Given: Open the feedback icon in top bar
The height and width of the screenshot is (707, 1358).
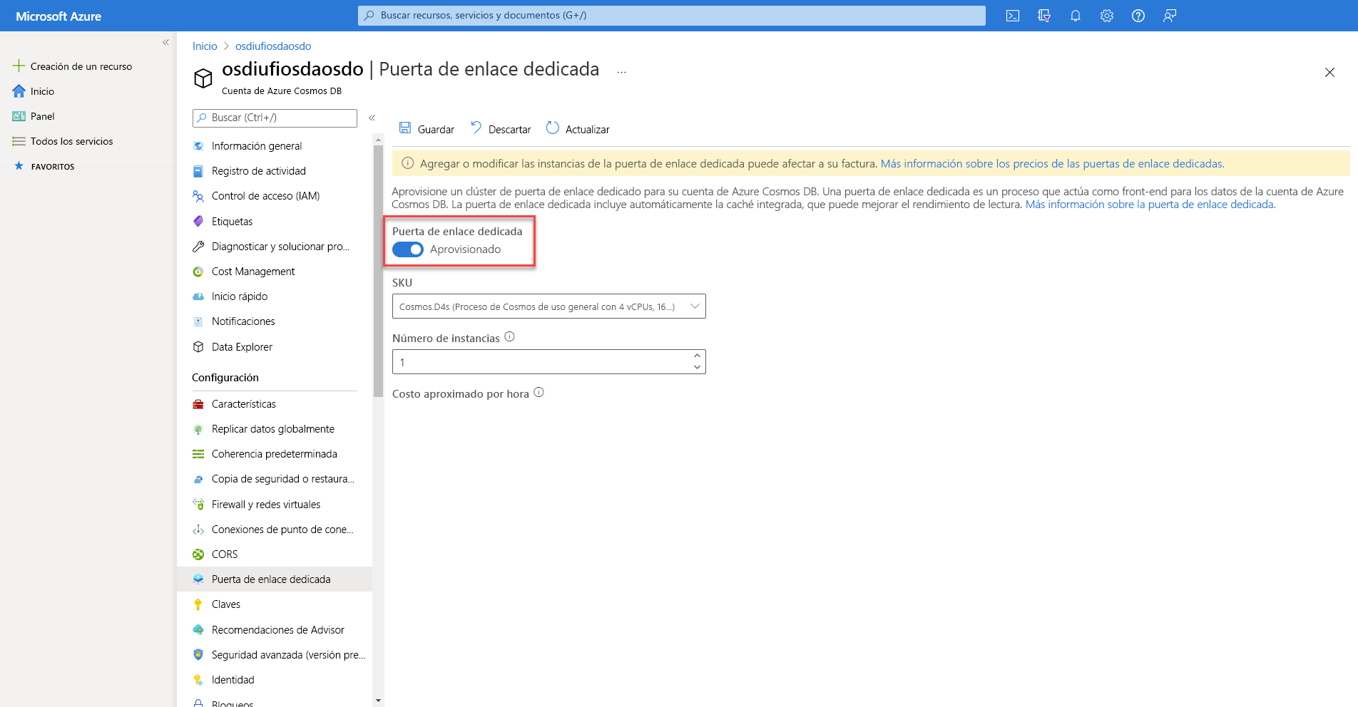Looking at the screenshot, I should [1170, 16].
